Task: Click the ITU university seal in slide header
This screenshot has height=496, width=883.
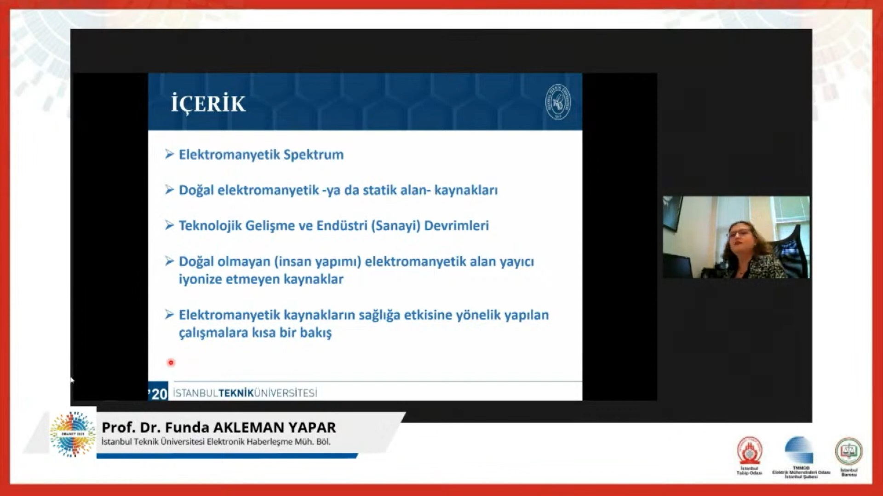Action: [558, 102]
